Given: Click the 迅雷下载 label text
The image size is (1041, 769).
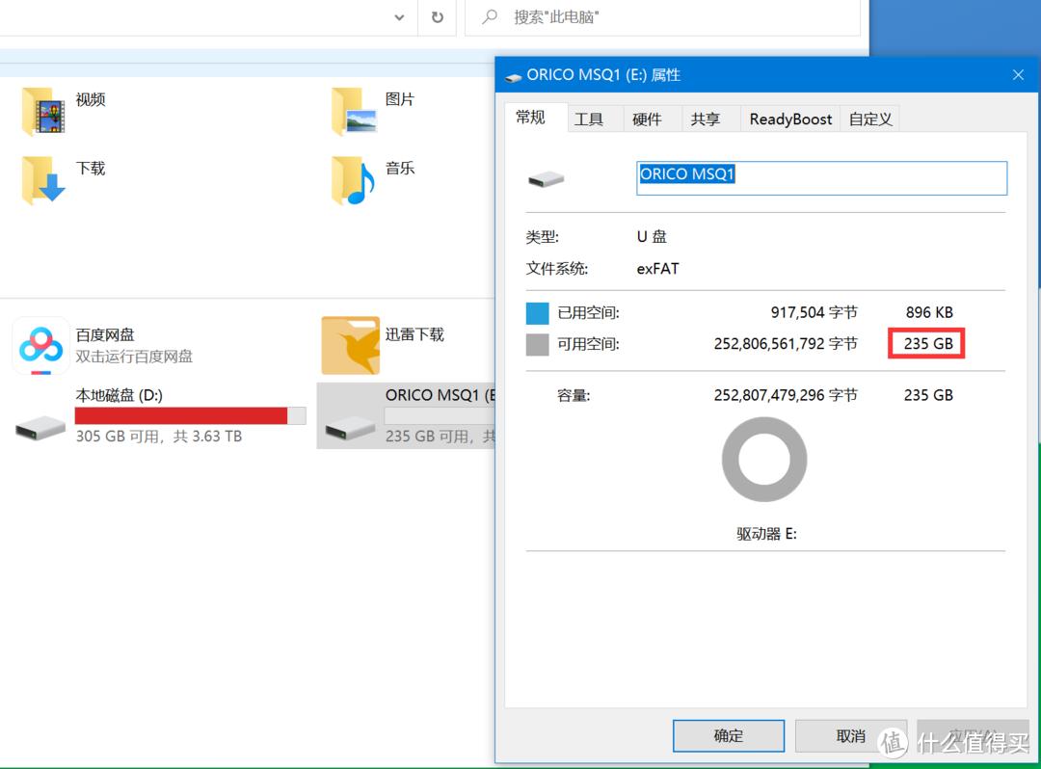Looking at the screenshot, I should tap(414, 334).
